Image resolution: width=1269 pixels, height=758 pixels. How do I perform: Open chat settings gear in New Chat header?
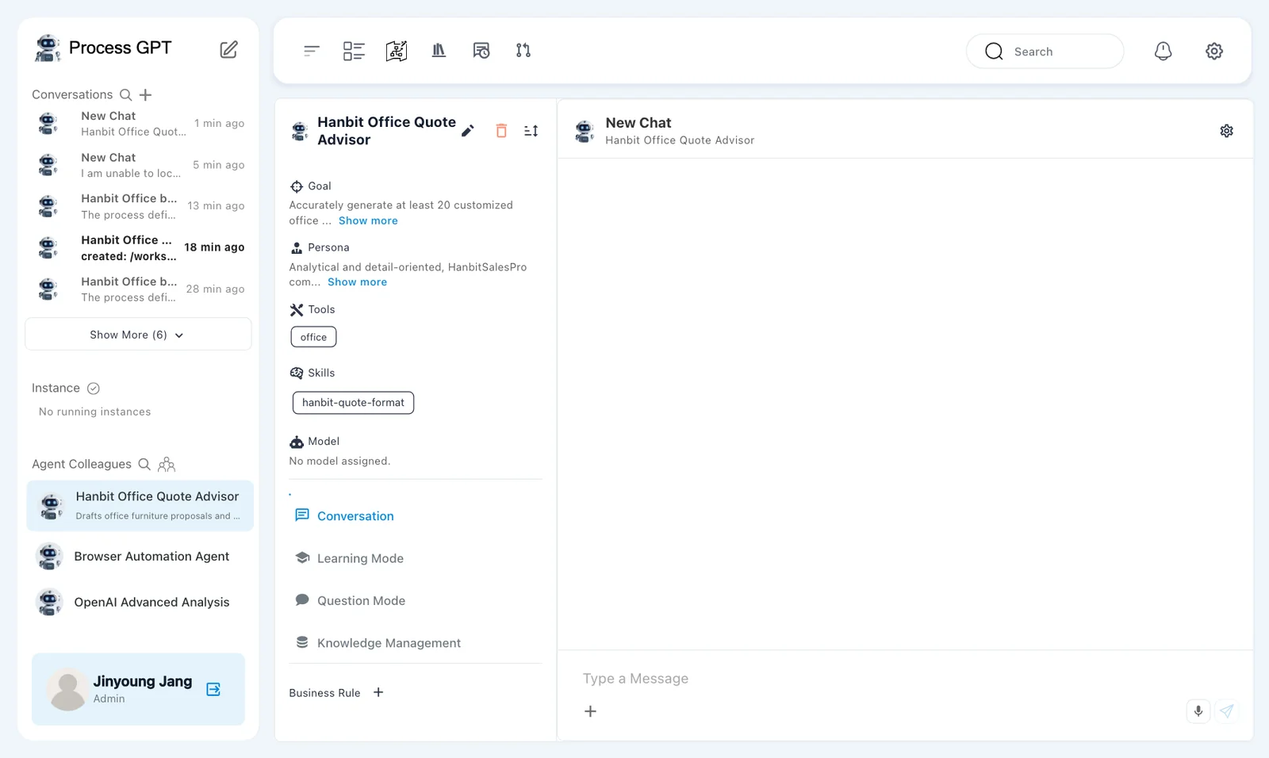click(x=1226, y=131)
